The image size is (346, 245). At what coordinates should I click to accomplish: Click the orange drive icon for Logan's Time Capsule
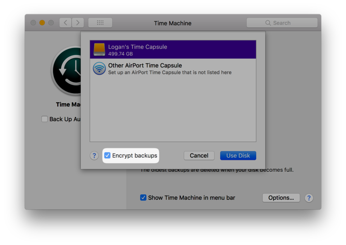[99, 49]
